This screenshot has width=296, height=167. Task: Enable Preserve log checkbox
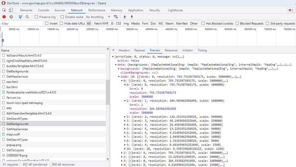tap(36, 17)
